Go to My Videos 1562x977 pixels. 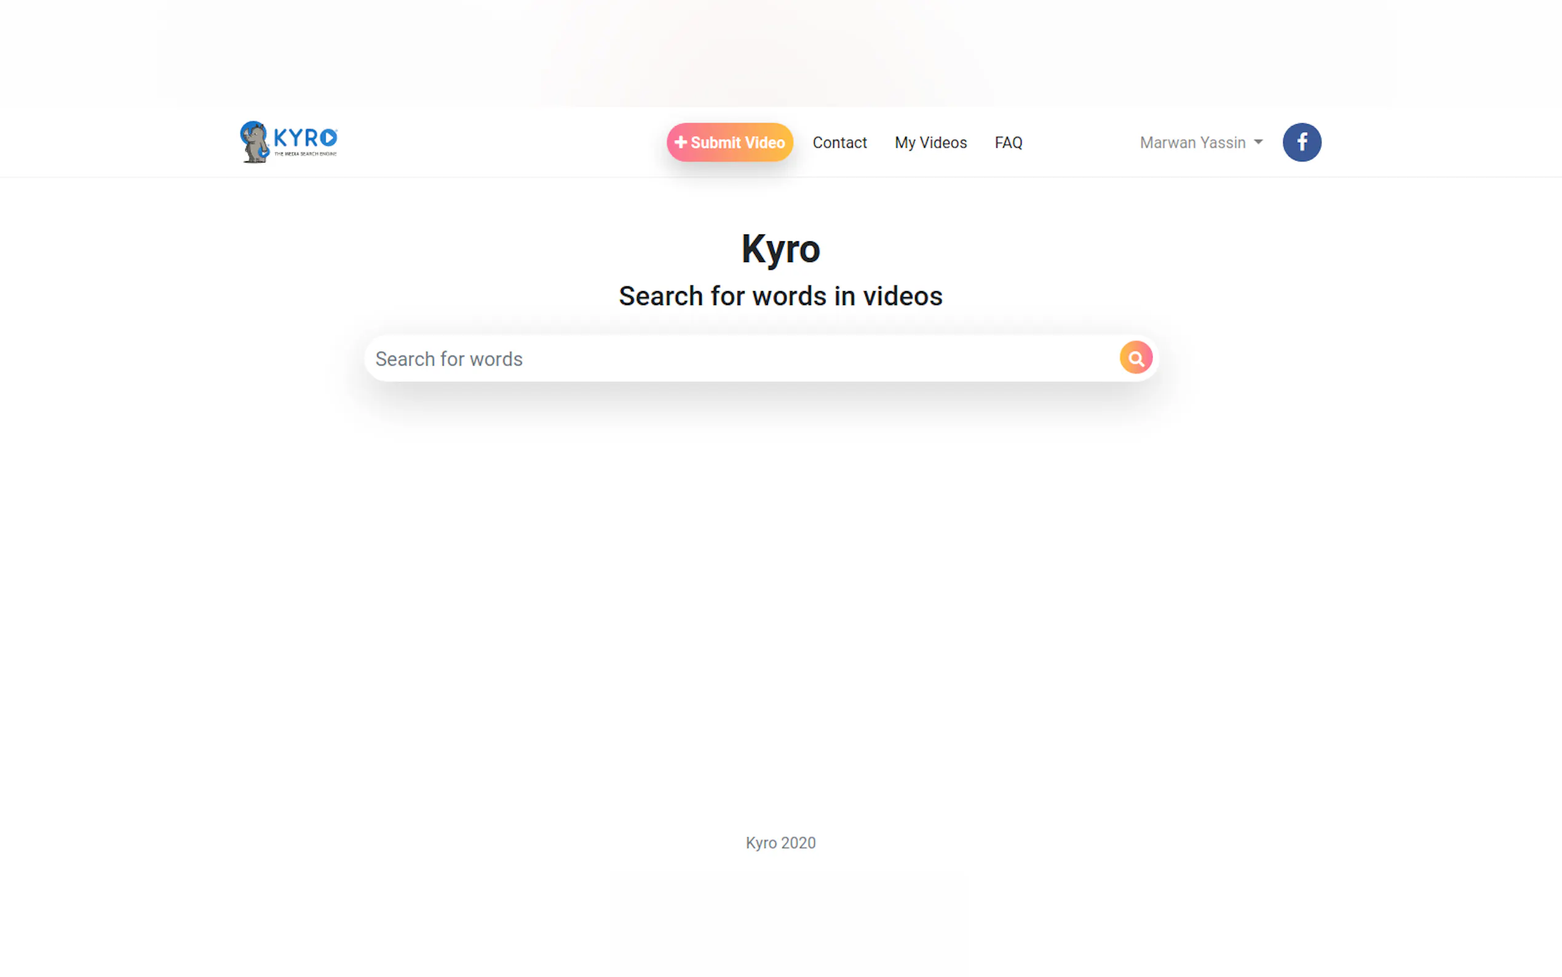(x=930, y=143)
